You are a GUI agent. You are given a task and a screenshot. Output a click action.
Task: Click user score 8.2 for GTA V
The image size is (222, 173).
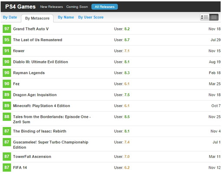click(127, 29)
